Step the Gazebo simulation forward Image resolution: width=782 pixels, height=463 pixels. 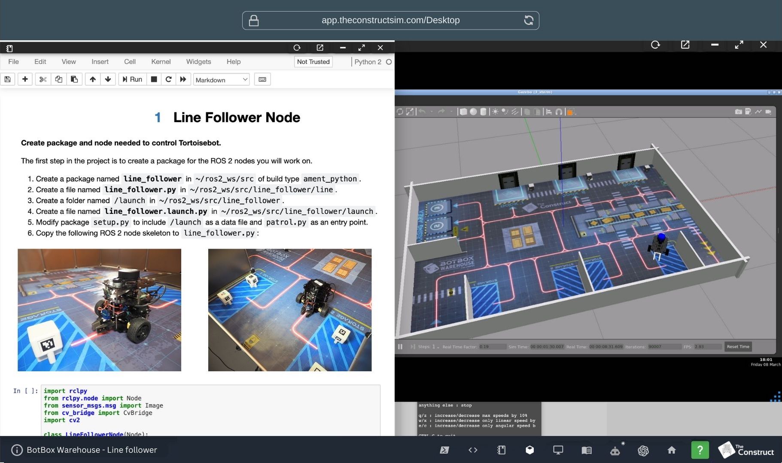[x=413, y=346]
